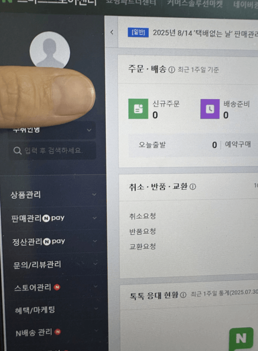Click the profile avatar image

pyautogui.click(x=50, y=50)
